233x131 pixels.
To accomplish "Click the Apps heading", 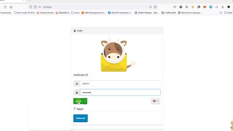I will [x=80, y=109].
